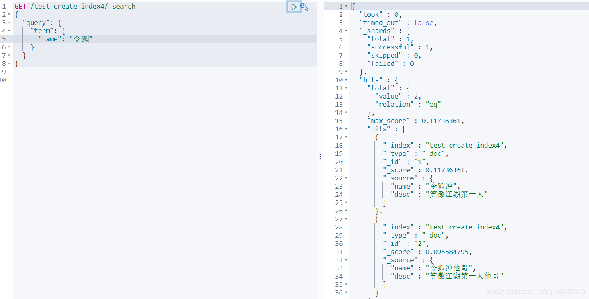This screenshot has height=299, width=589.
Task: Fold the "_shards" block in response
Action: [346, 31]
